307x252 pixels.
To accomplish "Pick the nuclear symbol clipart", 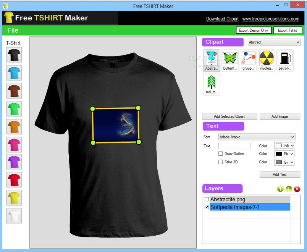I will pos(267,61).
